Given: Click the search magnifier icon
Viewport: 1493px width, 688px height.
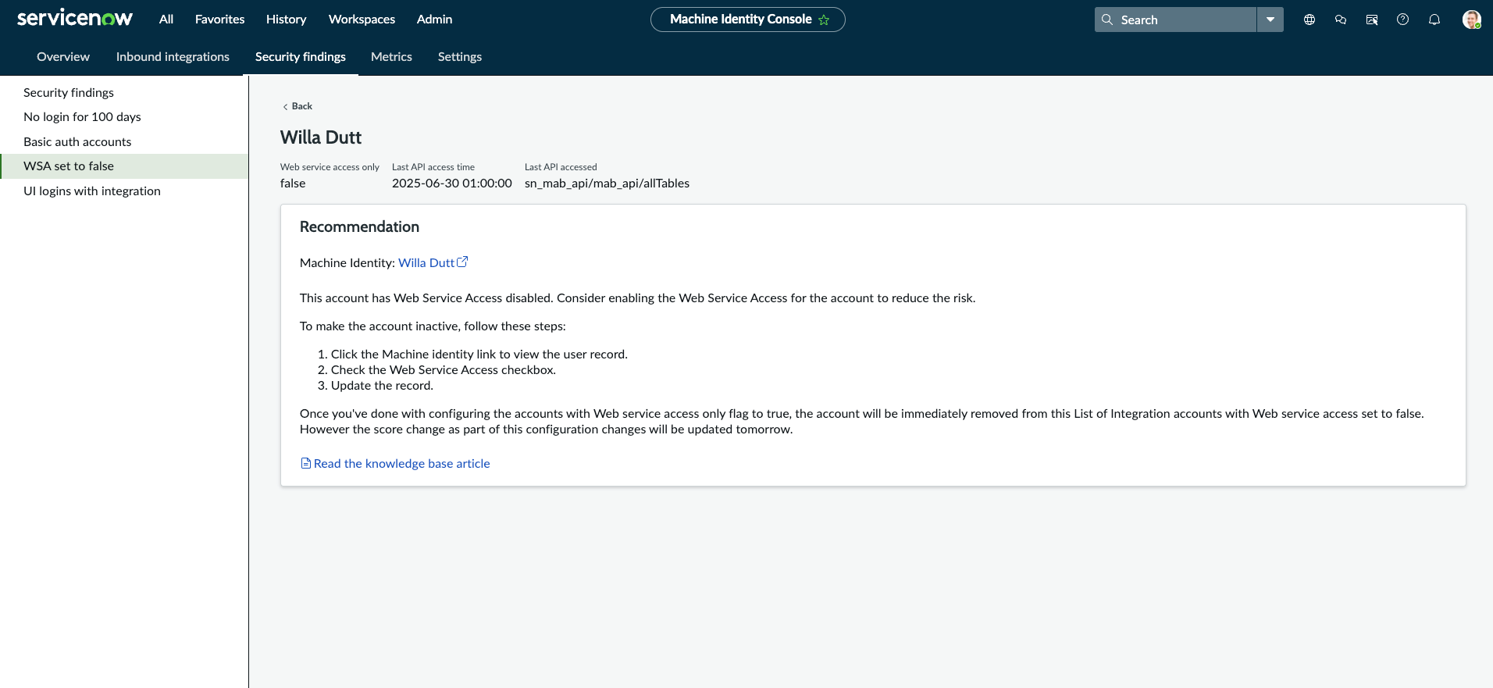Looking at the screenshot, I should (1107, 20).
